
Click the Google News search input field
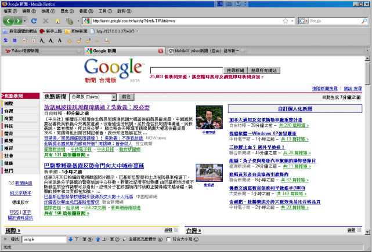186,70
